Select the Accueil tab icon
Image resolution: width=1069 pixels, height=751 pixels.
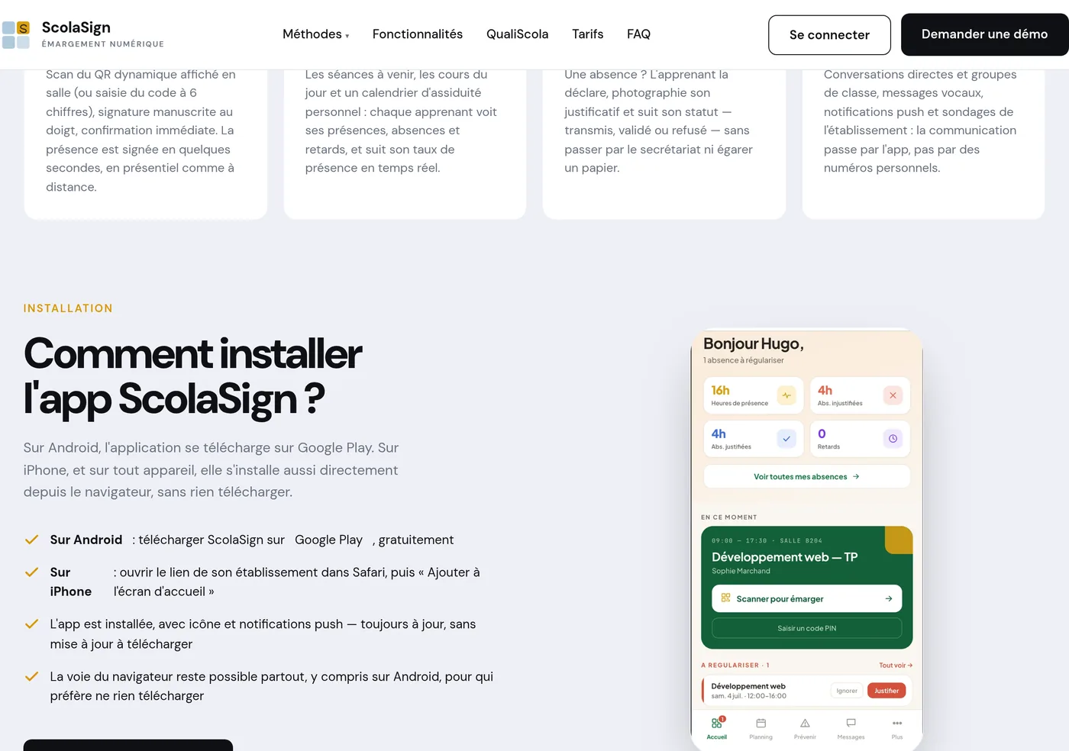716,724
